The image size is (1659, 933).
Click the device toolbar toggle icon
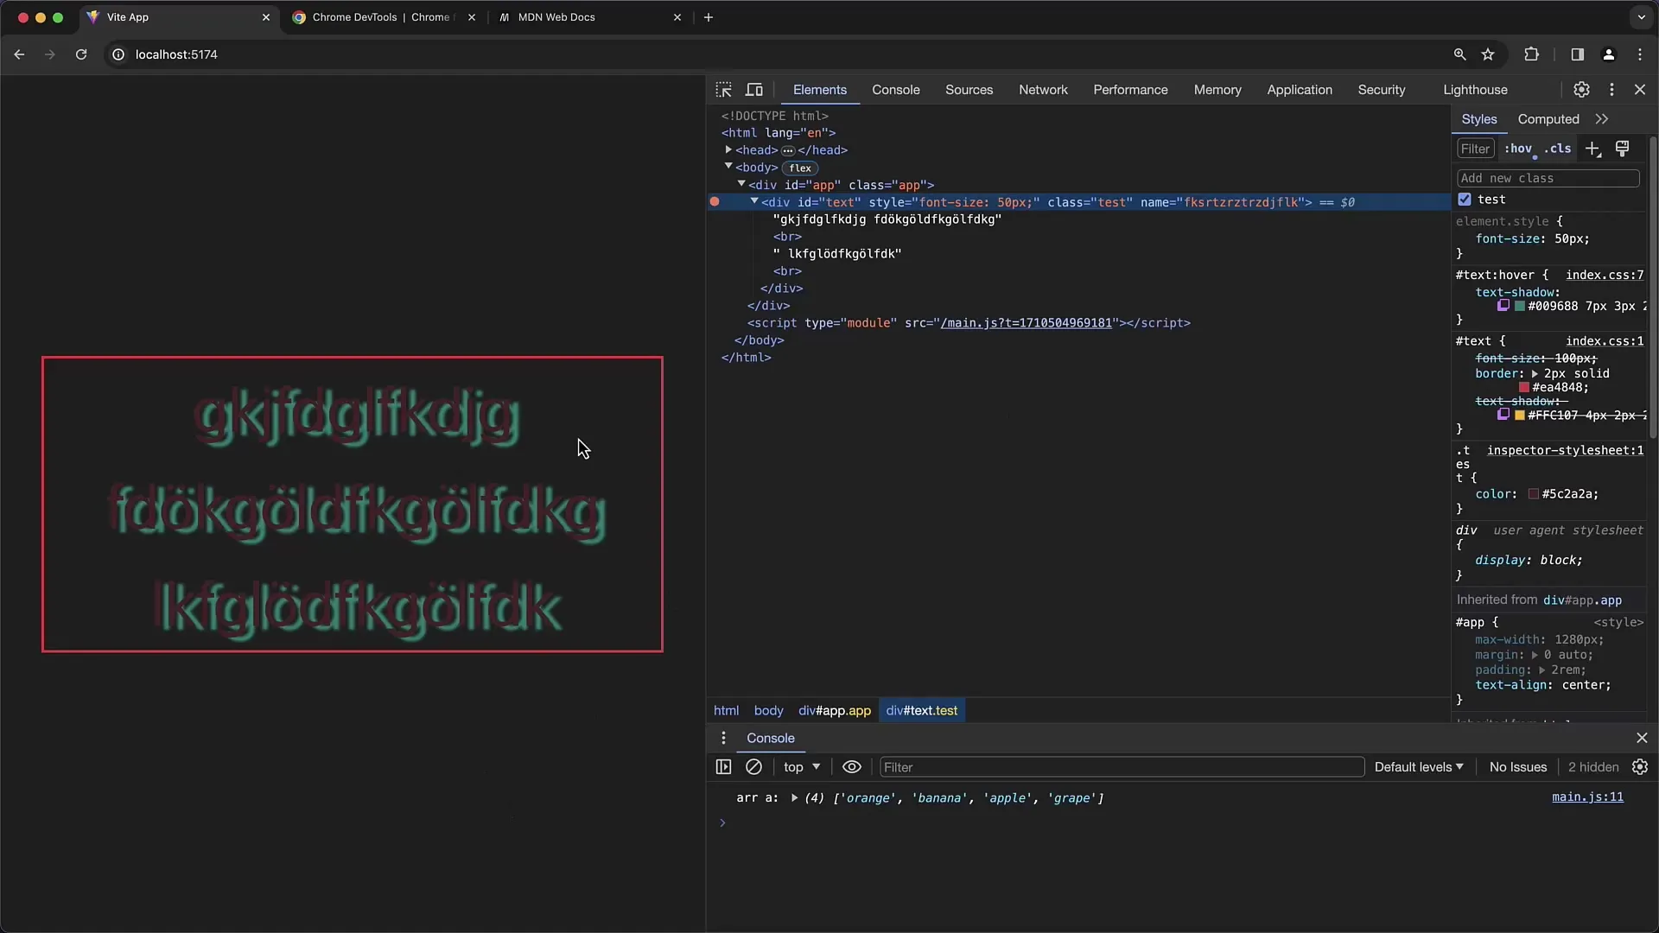(753, 89)
